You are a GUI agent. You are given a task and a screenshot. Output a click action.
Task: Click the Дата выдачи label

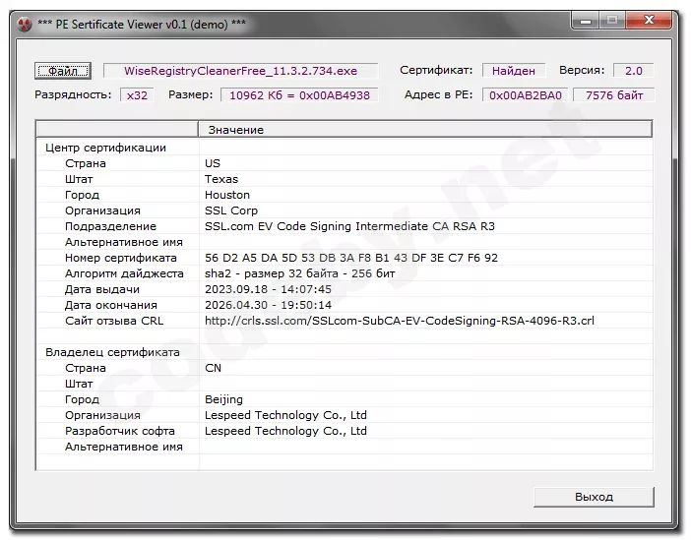click(102, 289)
